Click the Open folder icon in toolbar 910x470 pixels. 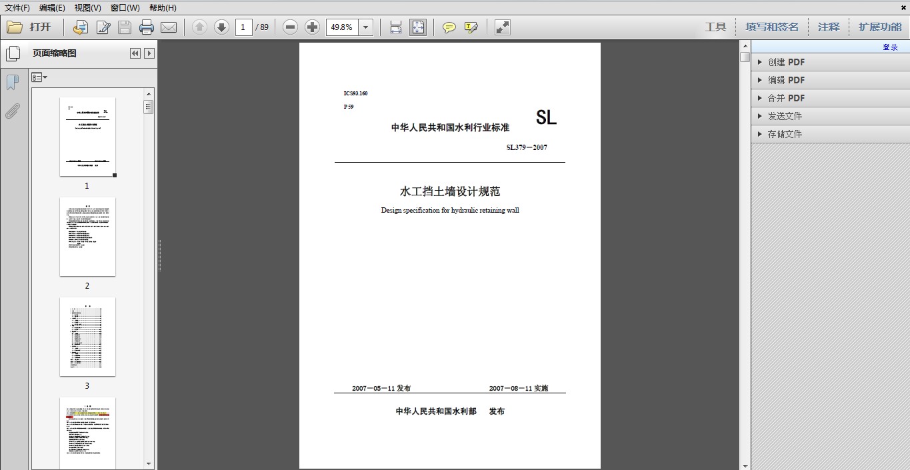[x=15, y=27]
